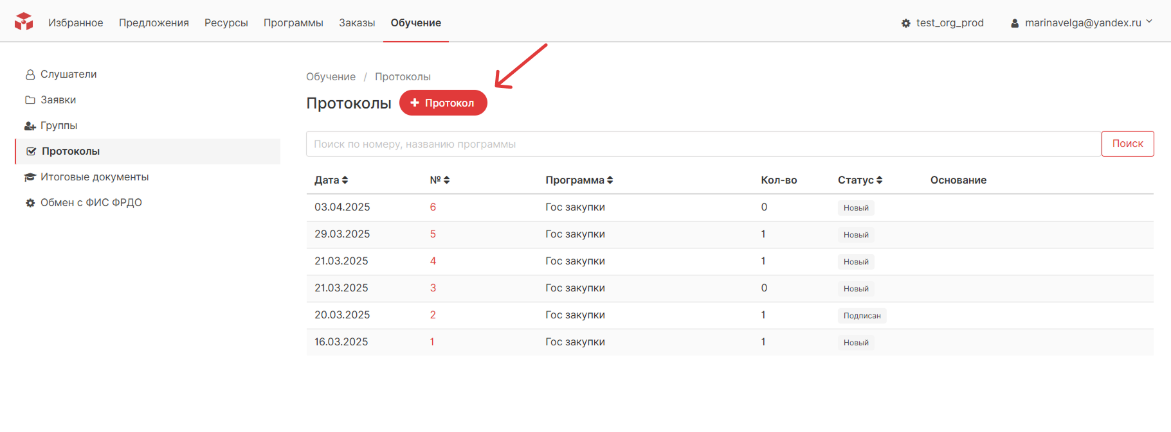
Task: Open the Программы menu
Action: point(293,22)
